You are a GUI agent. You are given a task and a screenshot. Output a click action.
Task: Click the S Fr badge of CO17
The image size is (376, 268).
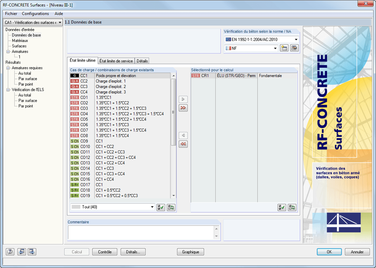point(74,185)
